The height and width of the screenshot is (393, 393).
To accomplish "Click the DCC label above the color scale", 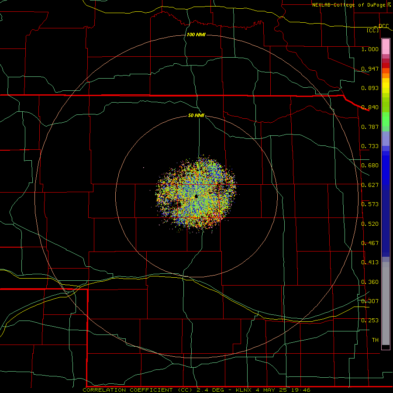I will tap(383, 26).
